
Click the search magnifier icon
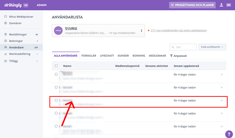coord(173,47)
